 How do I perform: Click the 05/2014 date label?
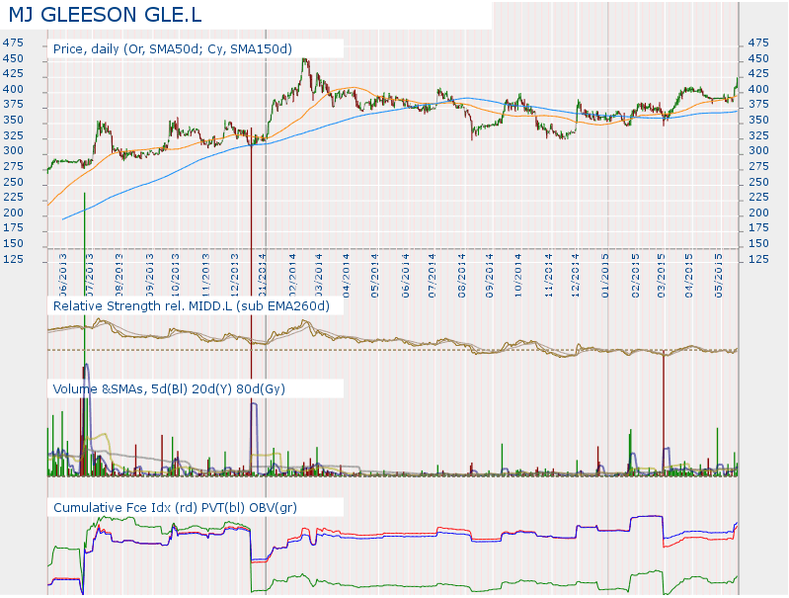(x=376, y=276)
